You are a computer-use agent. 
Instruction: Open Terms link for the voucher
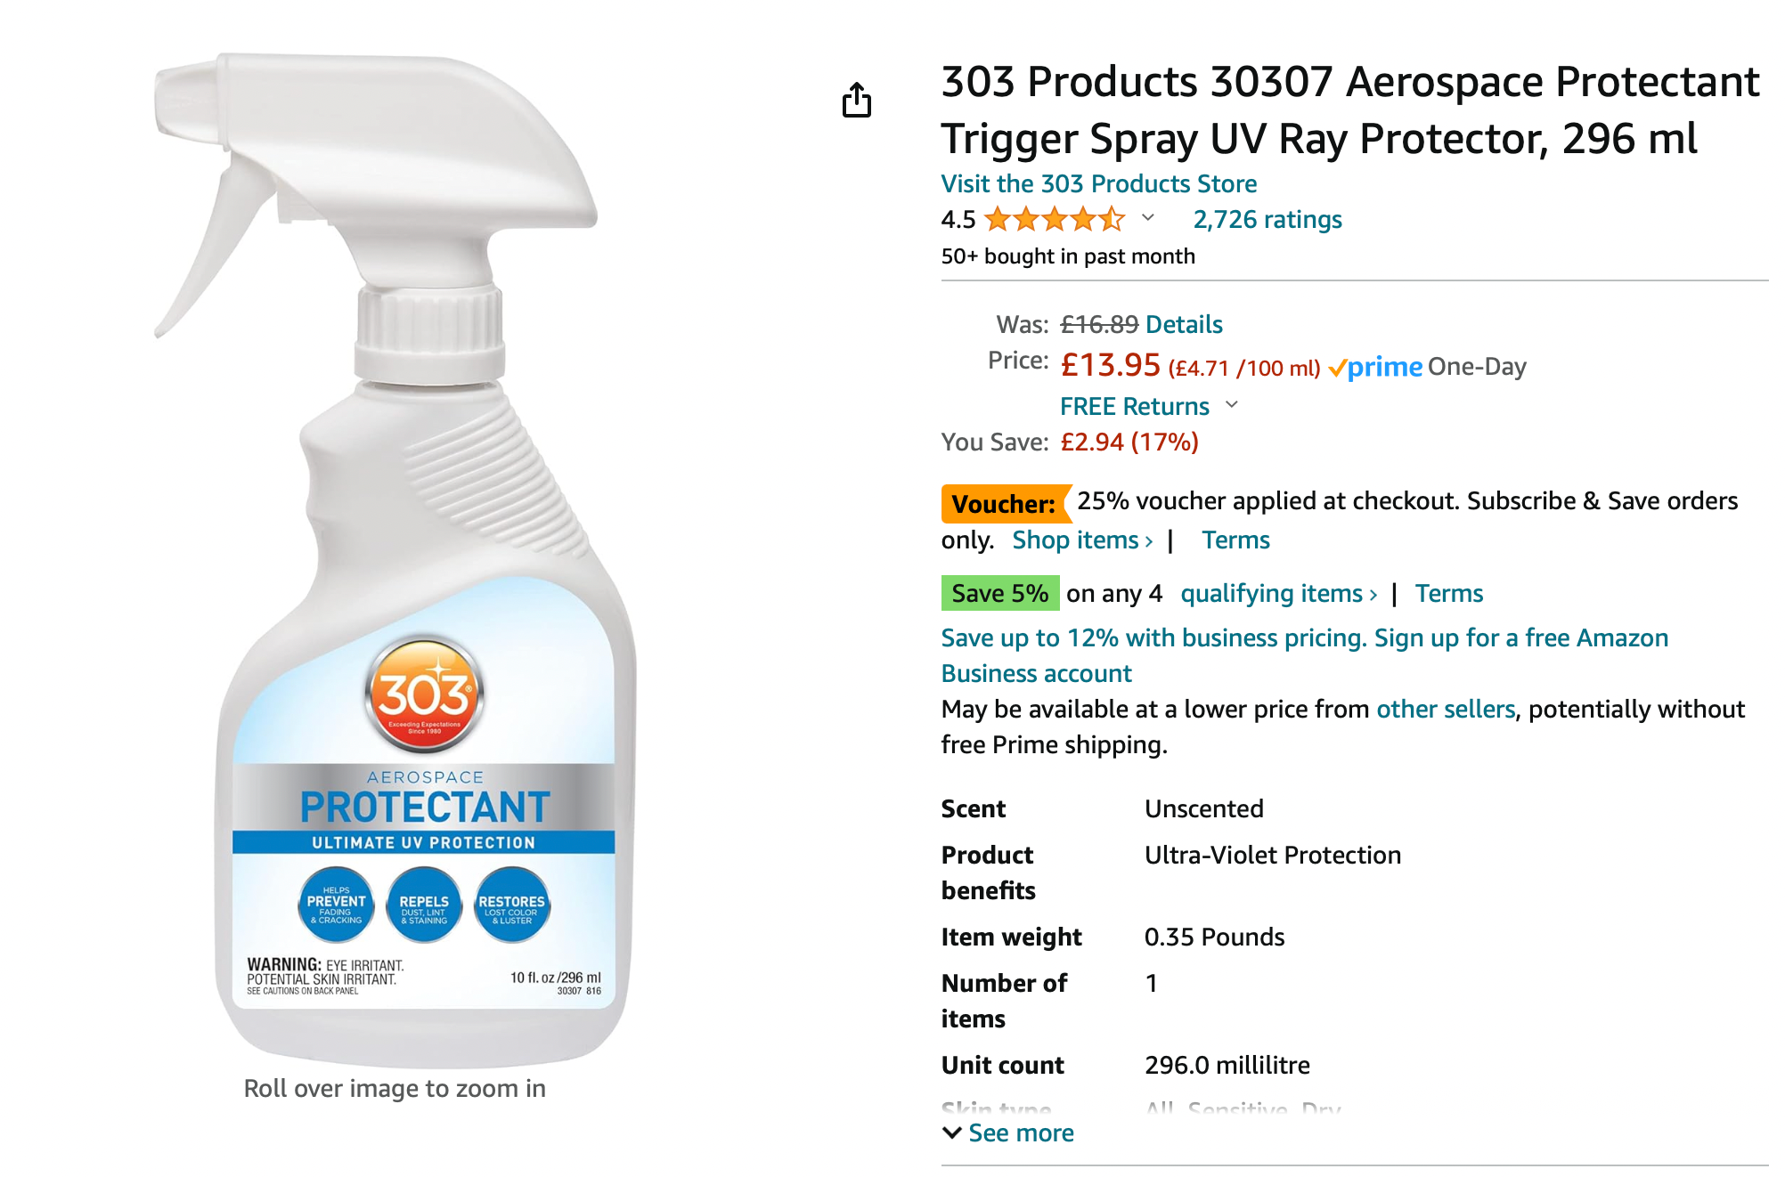coord(1235,540)
